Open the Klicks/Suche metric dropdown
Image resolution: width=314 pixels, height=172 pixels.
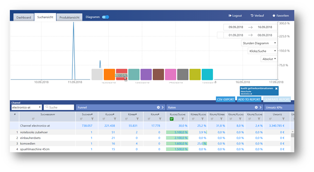click(x=262, y=51)
